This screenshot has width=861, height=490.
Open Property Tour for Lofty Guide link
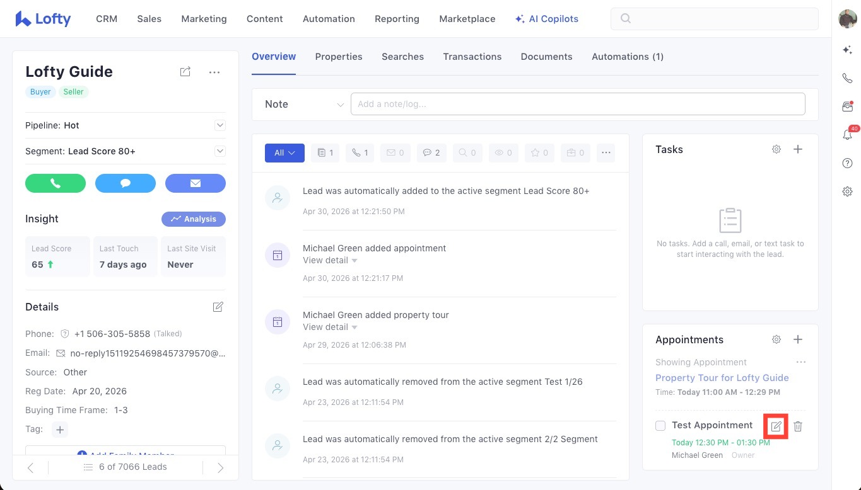pyautogui.click(x=722, y=378)
